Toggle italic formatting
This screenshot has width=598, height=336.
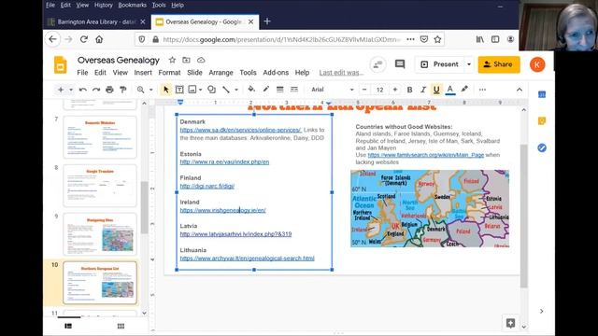(423, 90)
